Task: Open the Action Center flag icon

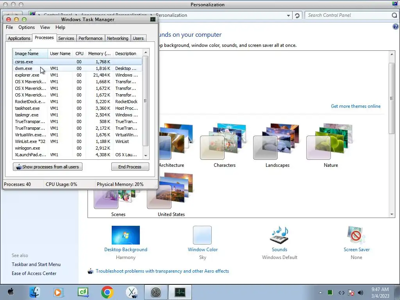Action: 351,293
